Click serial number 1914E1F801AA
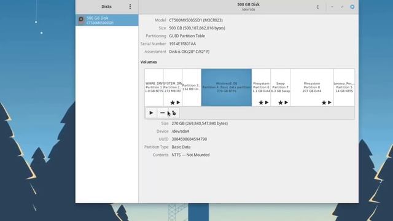Viewport: 393px width, 221px height. click(x=182, y=44)
